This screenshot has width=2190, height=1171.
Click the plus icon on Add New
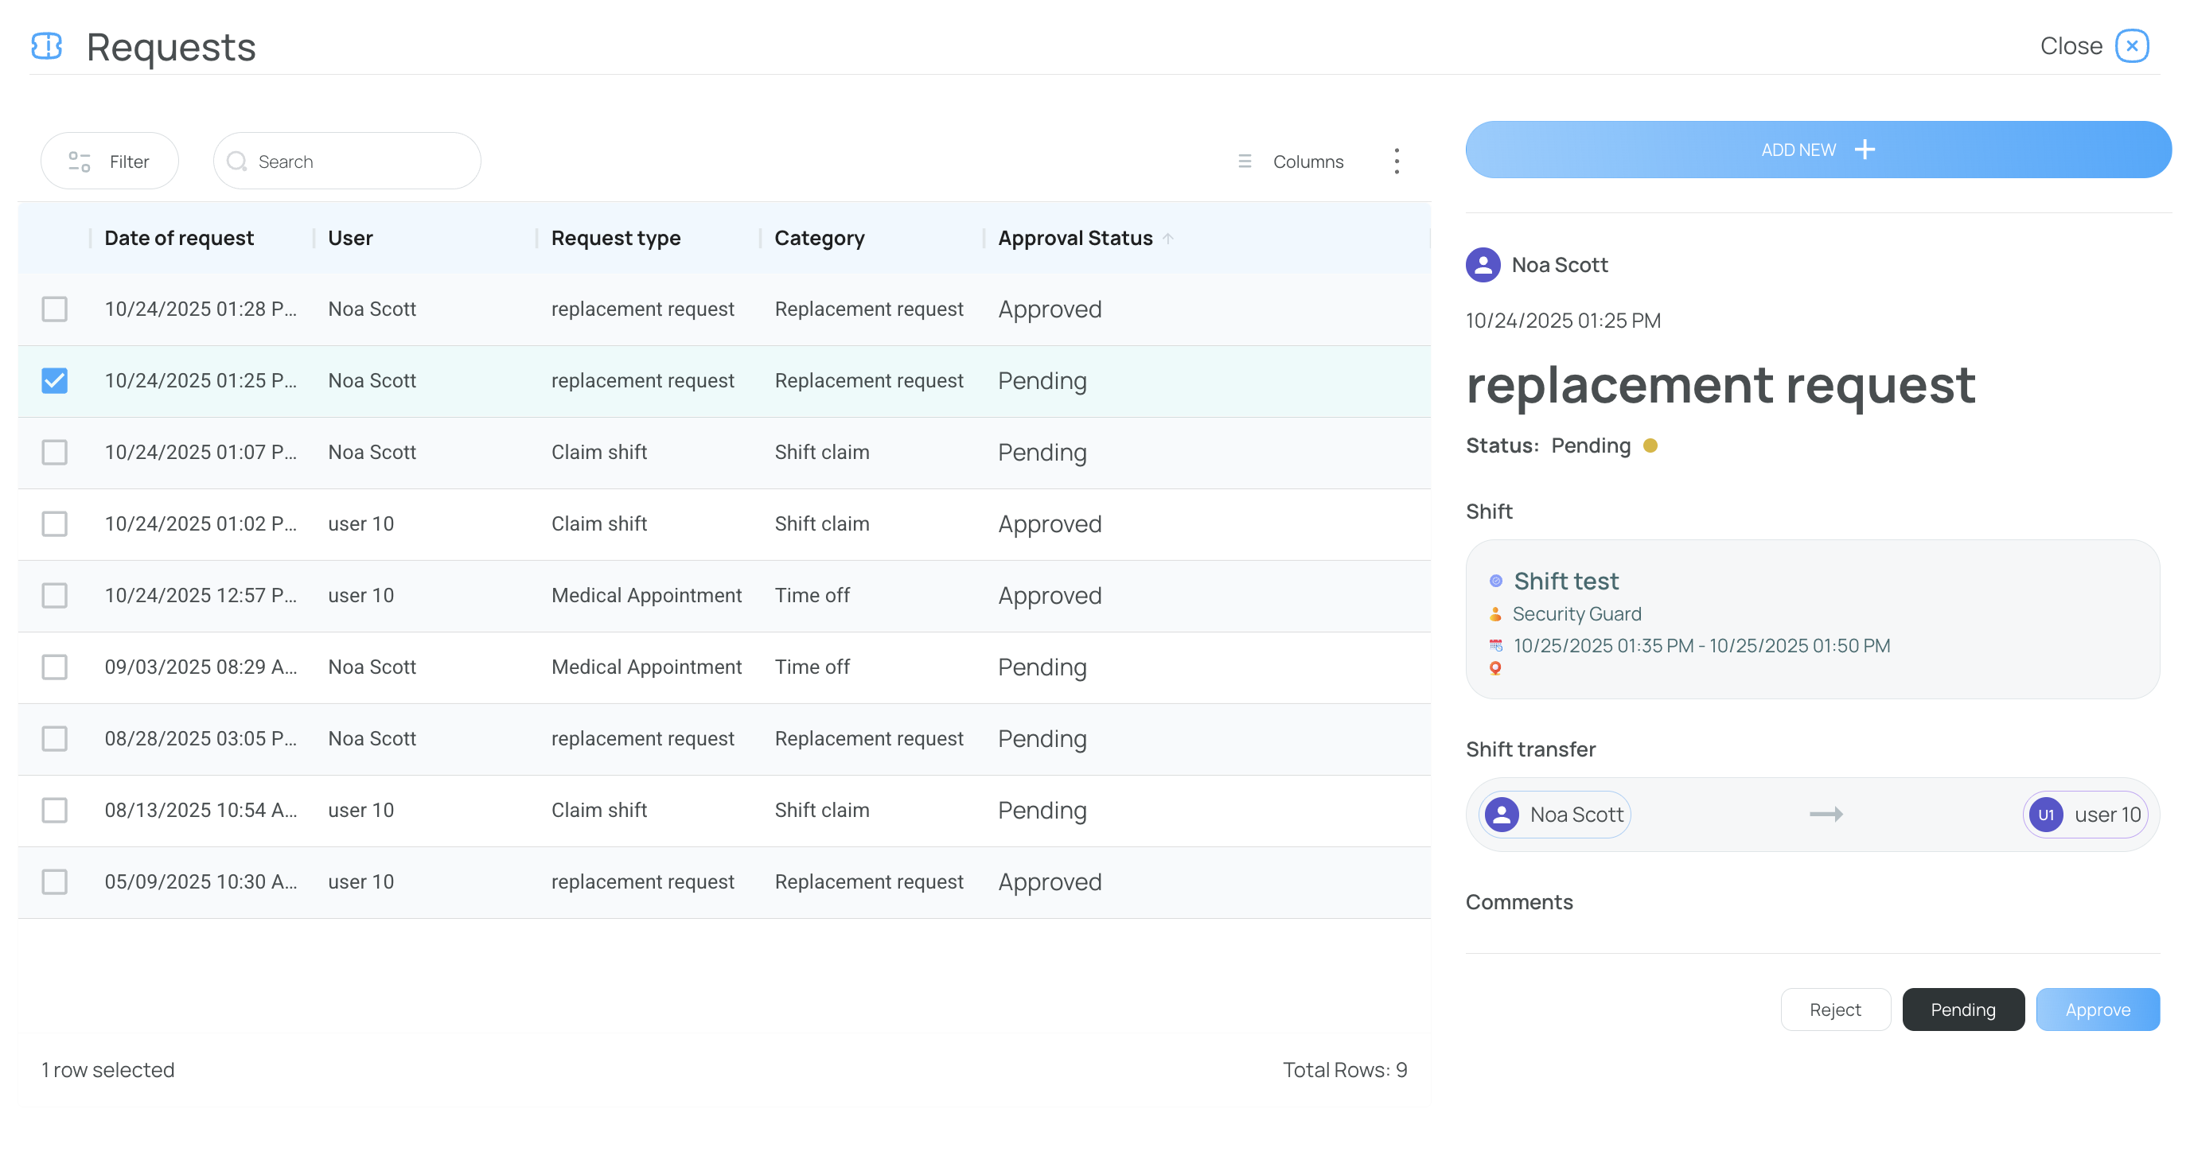pyautogui.click(x=1865, y=150)
